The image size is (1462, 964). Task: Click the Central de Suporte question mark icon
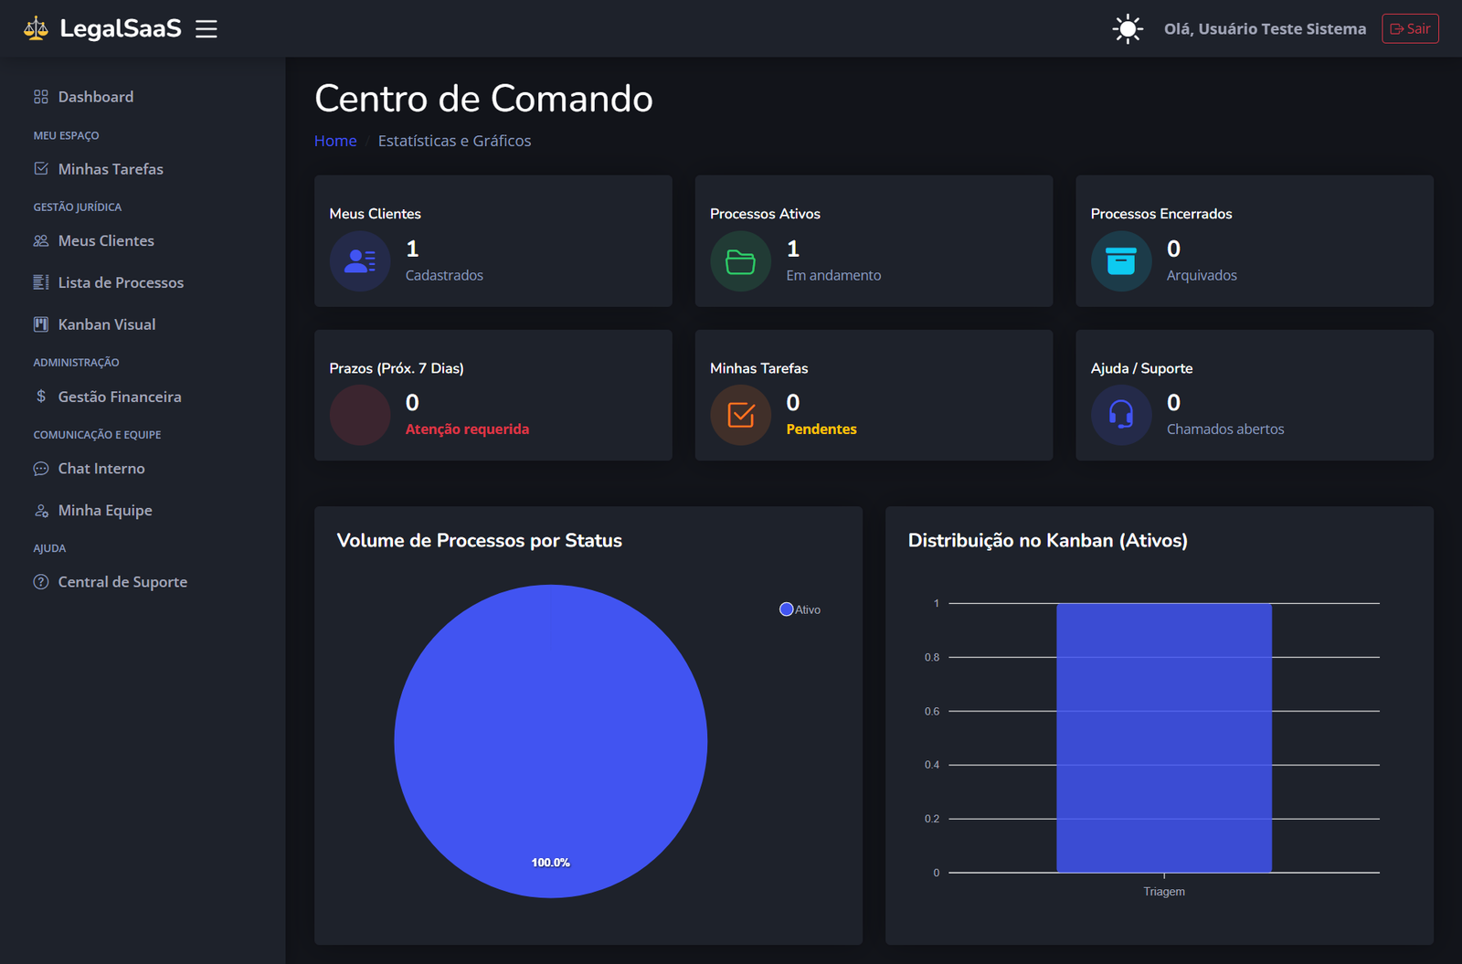pos(41,581)
